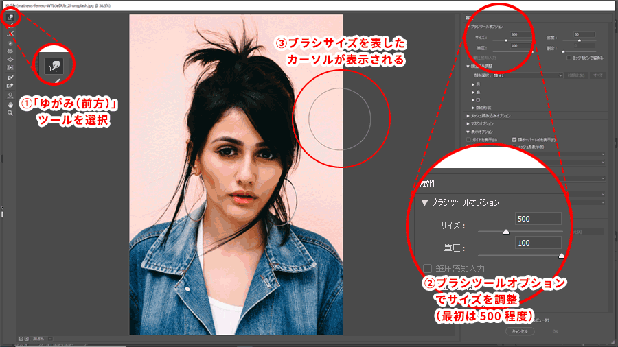Expand the Eyes (目) group
The height and width of the screenshot is (347, 618).
coord(473,84)
